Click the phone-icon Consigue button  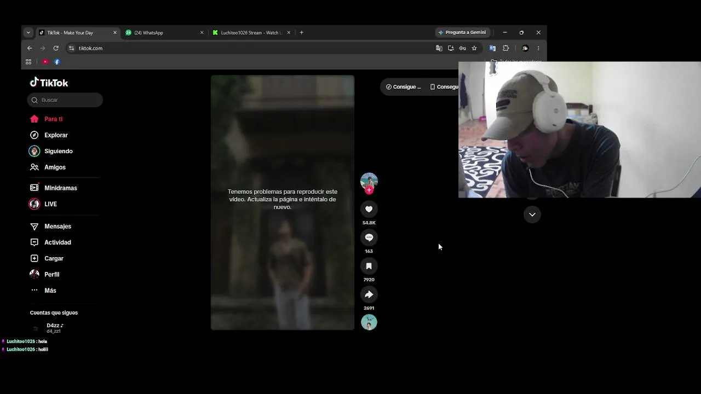pyautogui.click(x=444, y=87)
